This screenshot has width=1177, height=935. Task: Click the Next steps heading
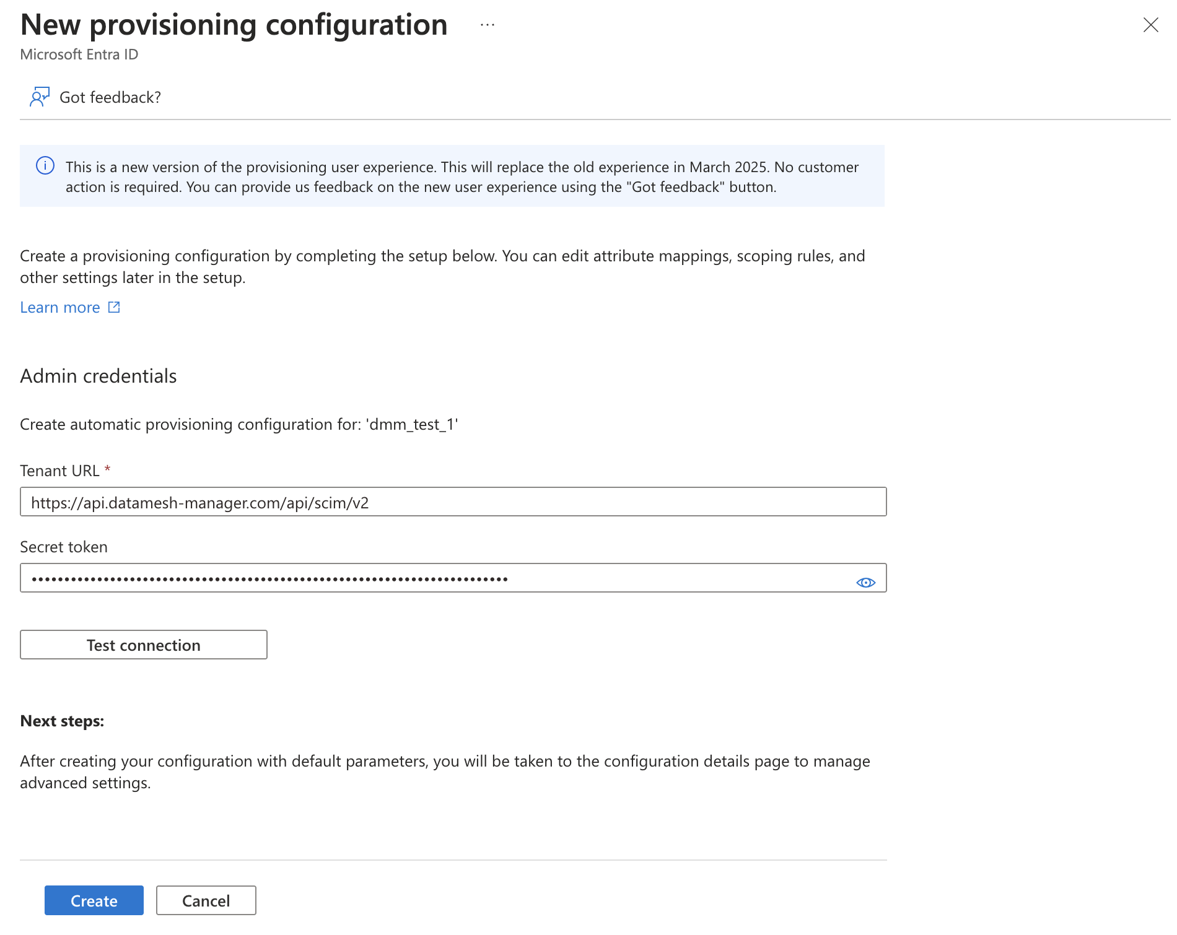62,721
